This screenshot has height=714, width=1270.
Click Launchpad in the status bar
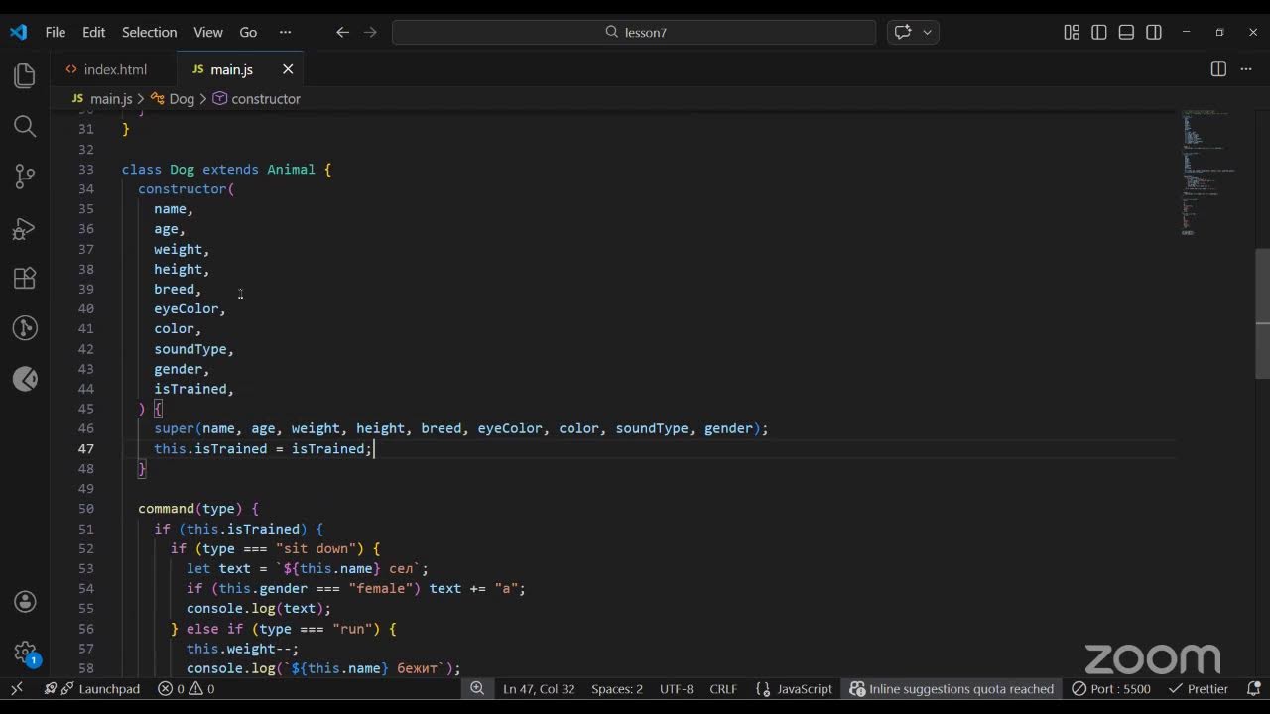coord(92,688)
